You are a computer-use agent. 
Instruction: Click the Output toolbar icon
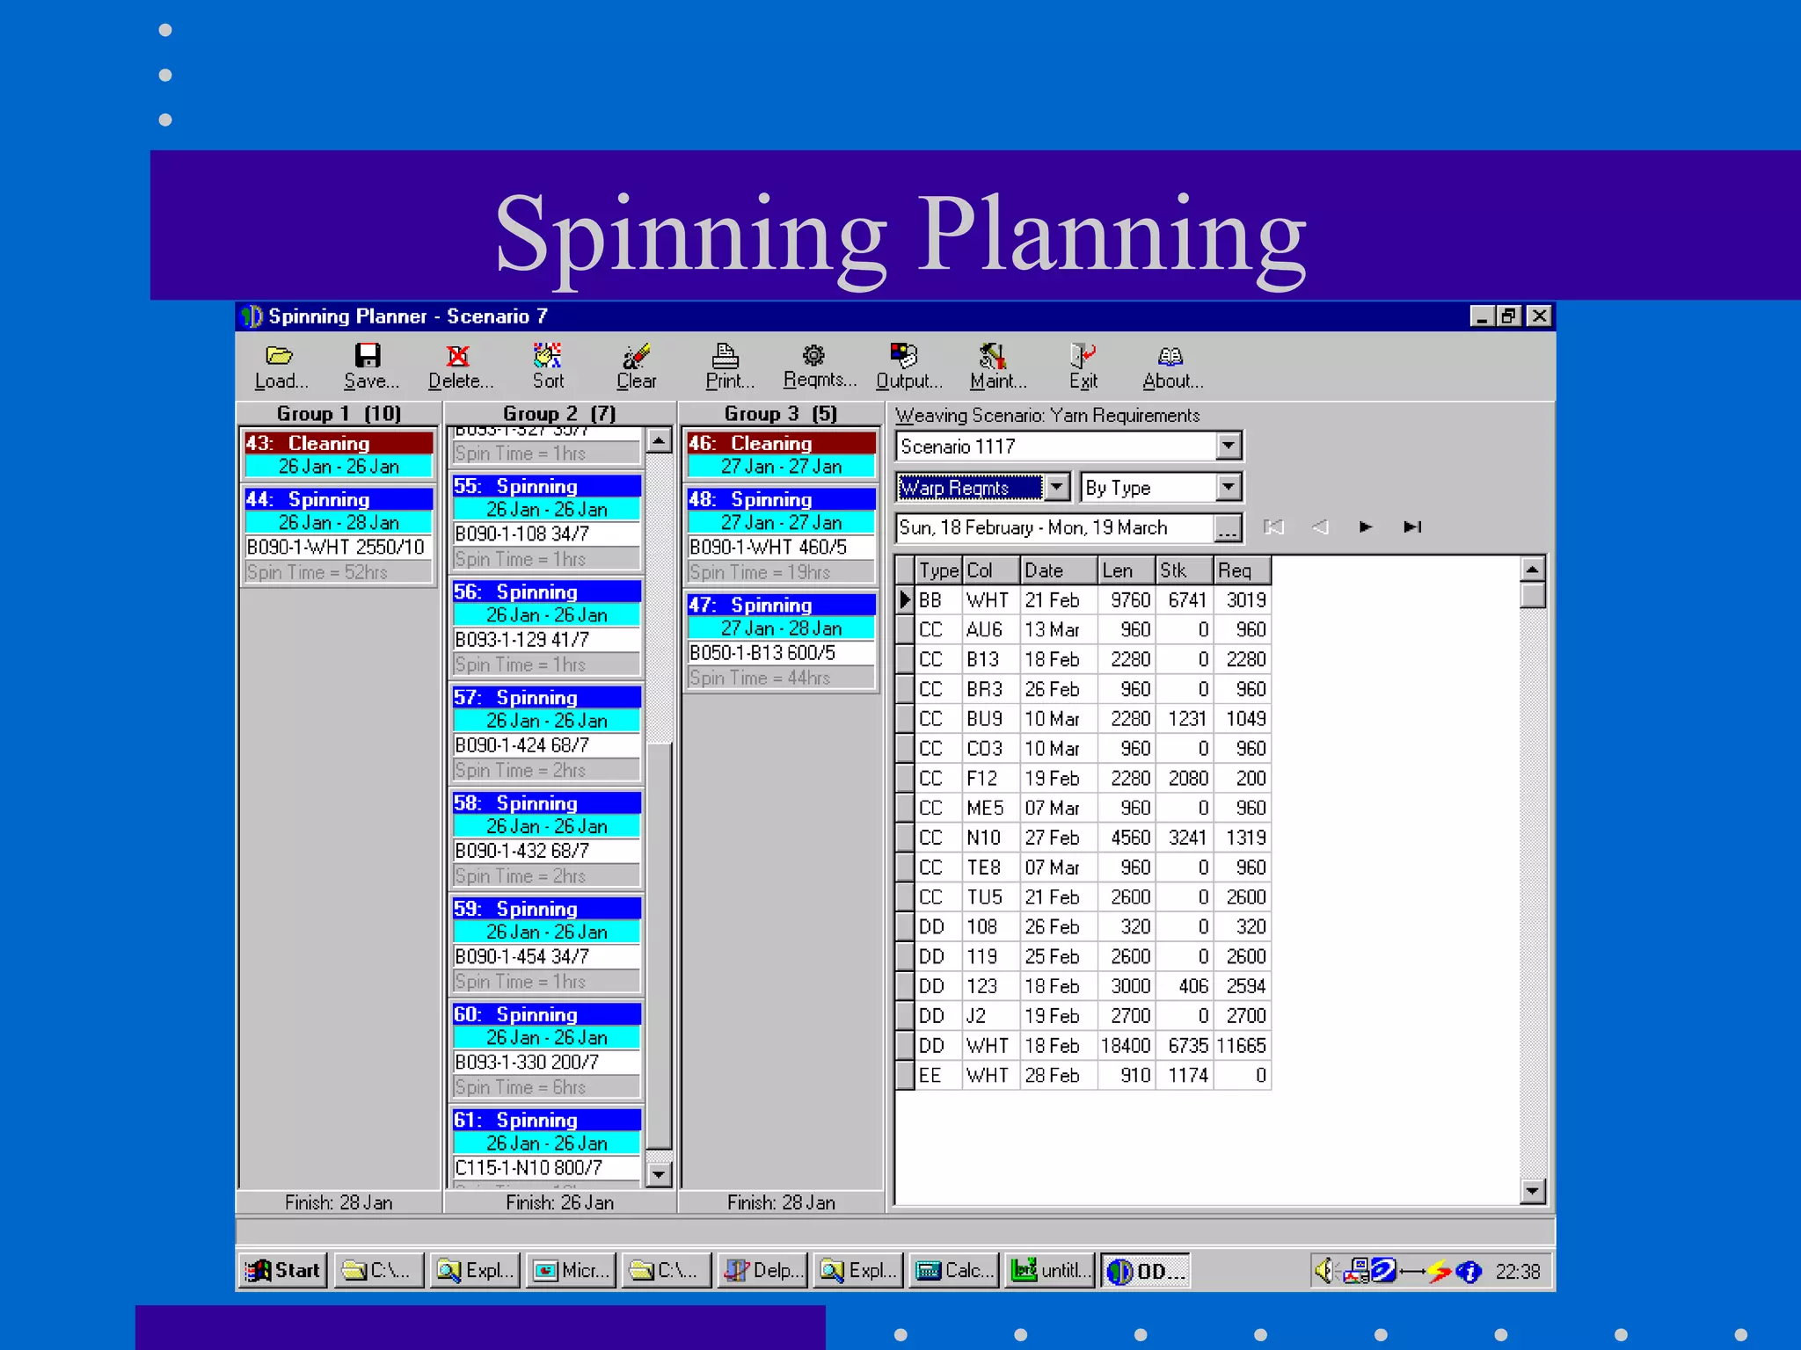point(904,355)
